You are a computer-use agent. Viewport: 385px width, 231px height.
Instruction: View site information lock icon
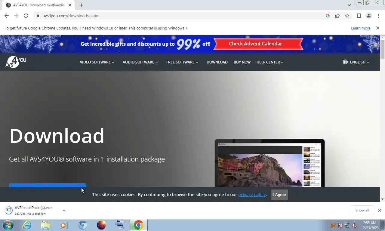click(38, 16)
